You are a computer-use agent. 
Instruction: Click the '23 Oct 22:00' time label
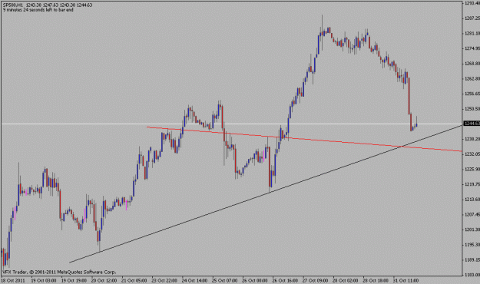(x=164, y=280)
